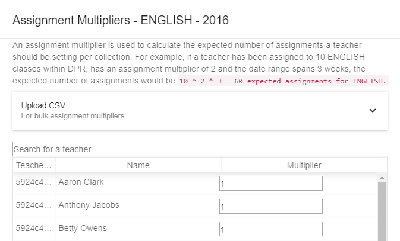400x241 pixels.
Task: Click the 'For bulk assignment multipliers' subtitle
Action: [x=73, y=116]
